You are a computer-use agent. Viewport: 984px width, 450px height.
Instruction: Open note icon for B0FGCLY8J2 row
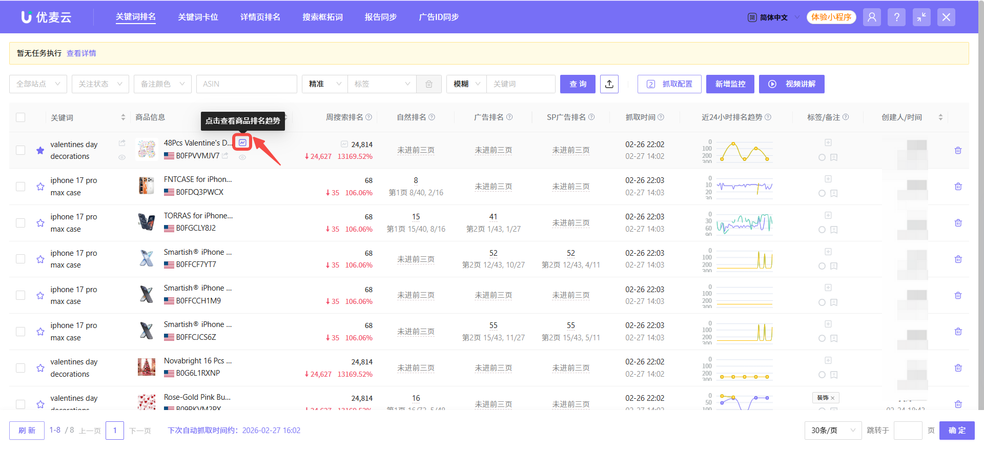tap(834, 230)
